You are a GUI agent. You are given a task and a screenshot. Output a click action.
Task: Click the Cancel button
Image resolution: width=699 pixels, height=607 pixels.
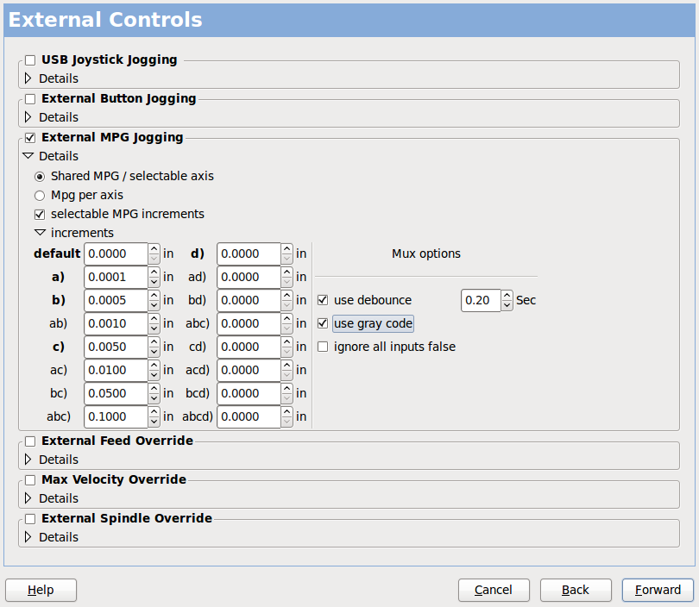[x=494, y=590]
